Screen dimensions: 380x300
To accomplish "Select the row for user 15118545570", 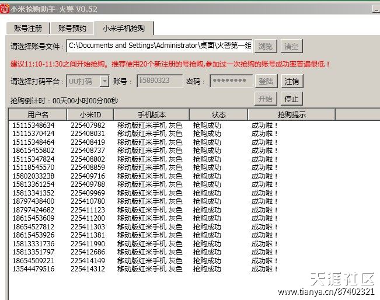I will (145, 168).
